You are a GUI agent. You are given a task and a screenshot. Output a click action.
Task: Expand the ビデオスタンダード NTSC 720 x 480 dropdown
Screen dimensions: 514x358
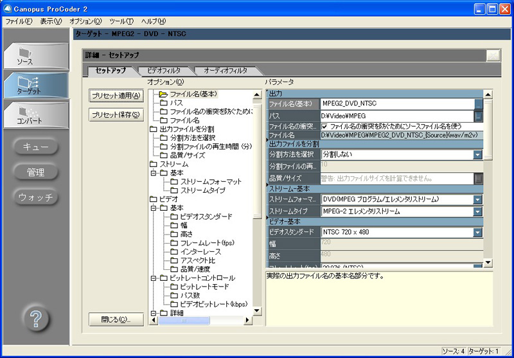coord(477,232)
